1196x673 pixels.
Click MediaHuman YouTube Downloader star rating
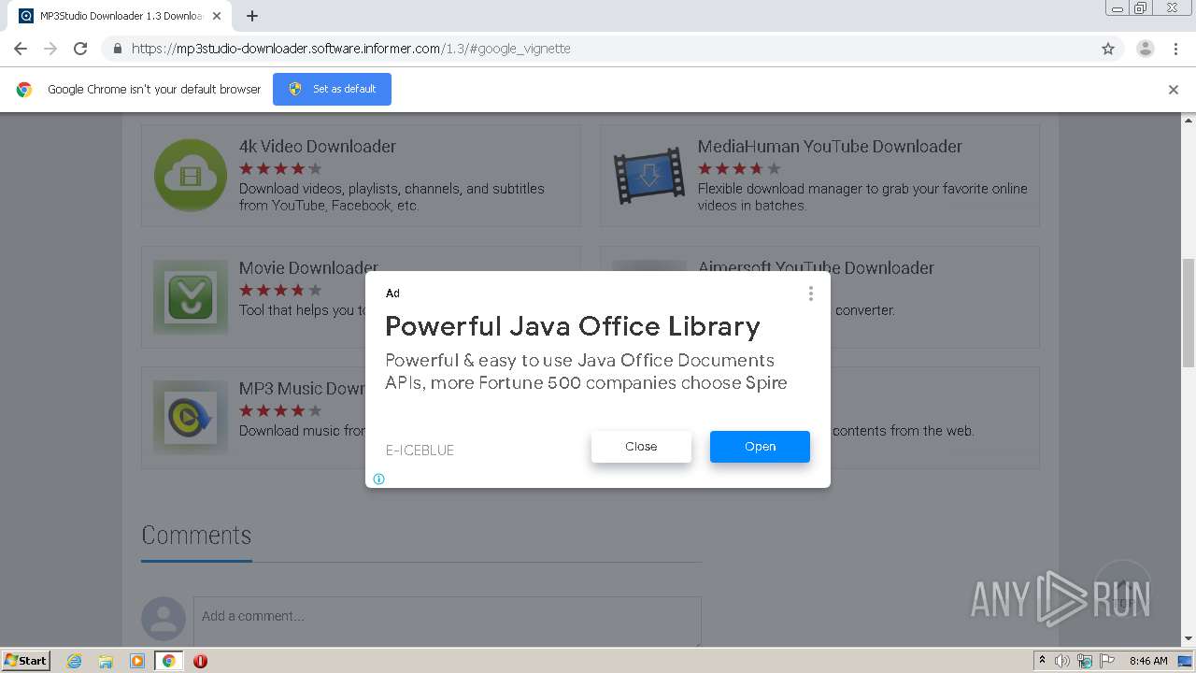coord(739,169)
